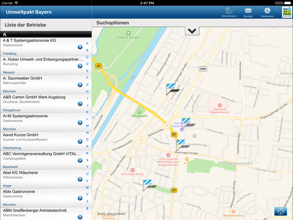Jump to letter K in index

point(87,112)
